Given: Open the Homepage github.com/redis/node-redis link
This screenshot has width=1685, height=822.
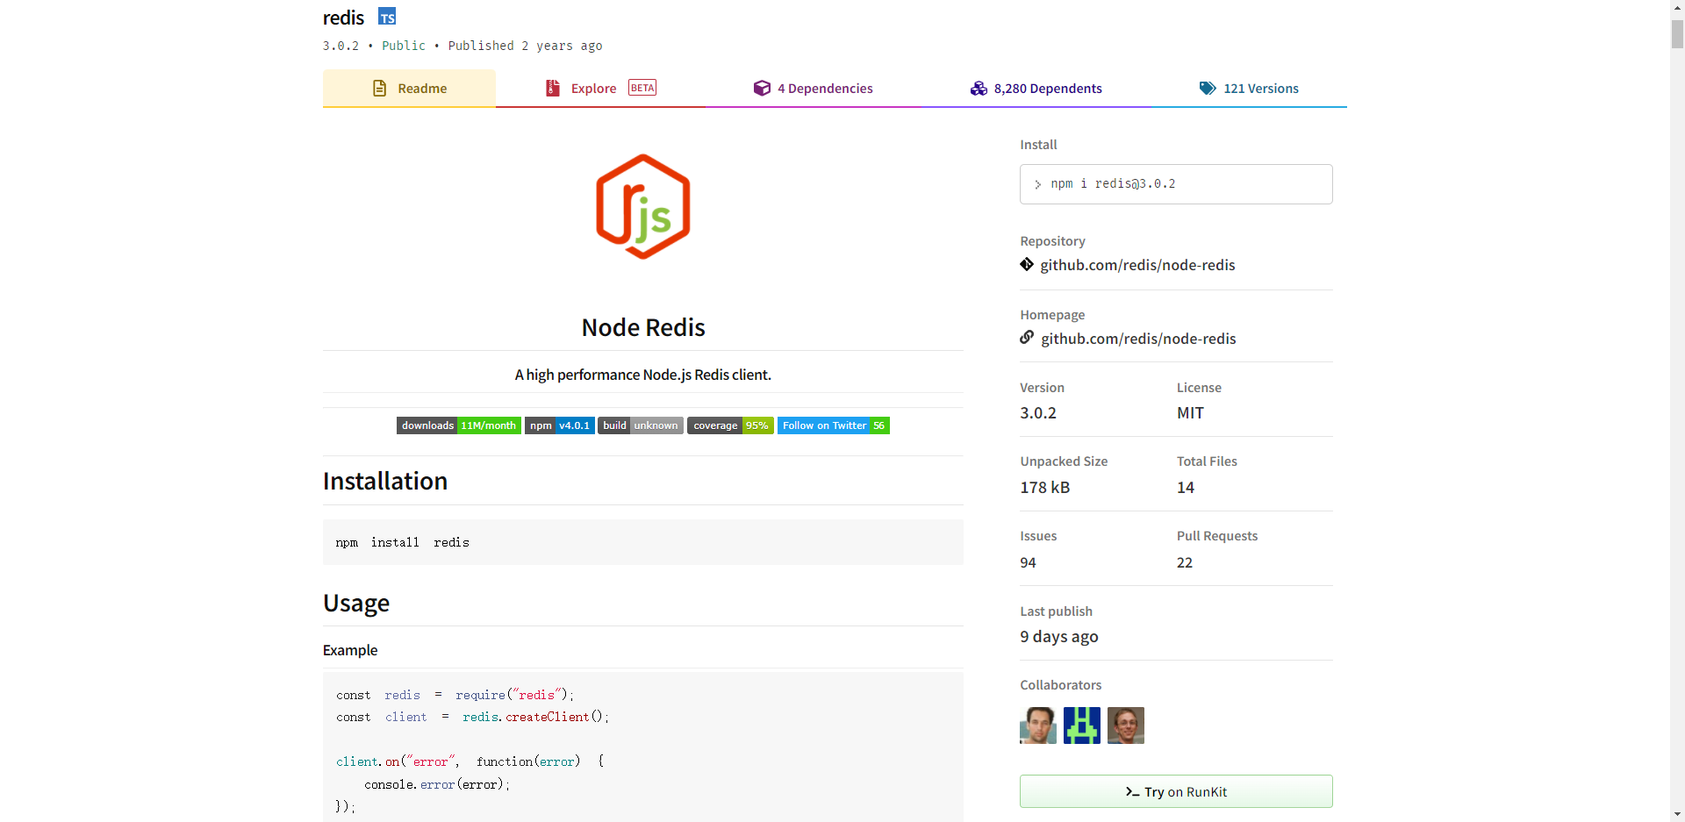Looking at the screenshot, I should click(1138, 339).
